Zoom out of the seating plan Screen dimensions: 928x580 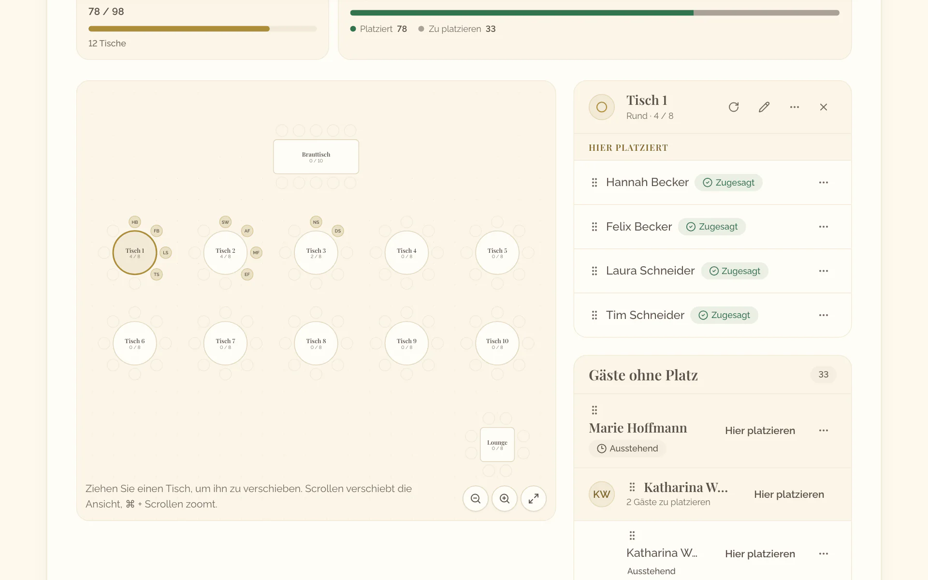click(476, 498)
